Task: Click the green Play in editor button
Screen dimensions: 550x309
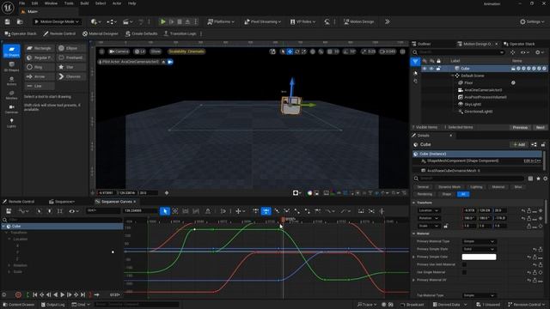Action: 162,21
